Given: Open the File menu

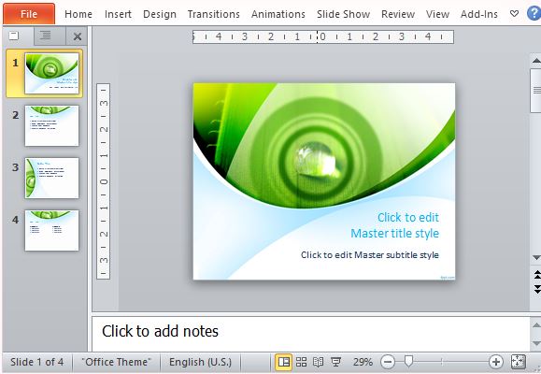Looking at the screenshot, I should point(29,14).
